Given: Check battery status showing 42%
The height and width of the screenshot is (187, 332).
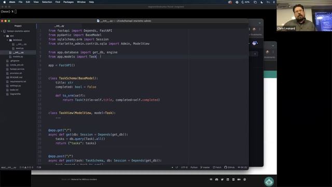Looking at the screenshot, I should pyautogui.click(x=245, y=2).
